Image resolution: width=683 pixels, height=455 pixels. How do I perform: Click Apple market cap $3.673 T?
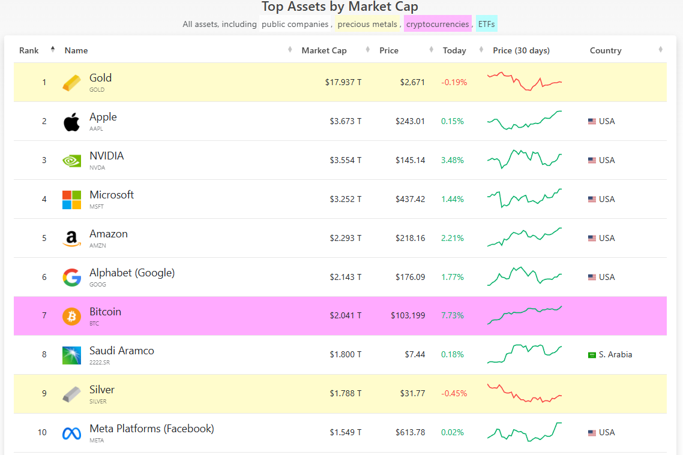(x=346, y=121)
